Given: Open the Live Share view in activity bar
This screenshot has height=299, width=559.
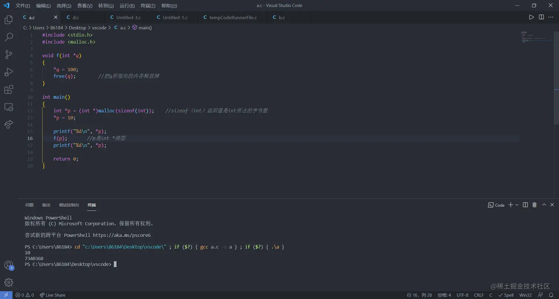Looking at the screenshot, I should (x=9, y=124).
